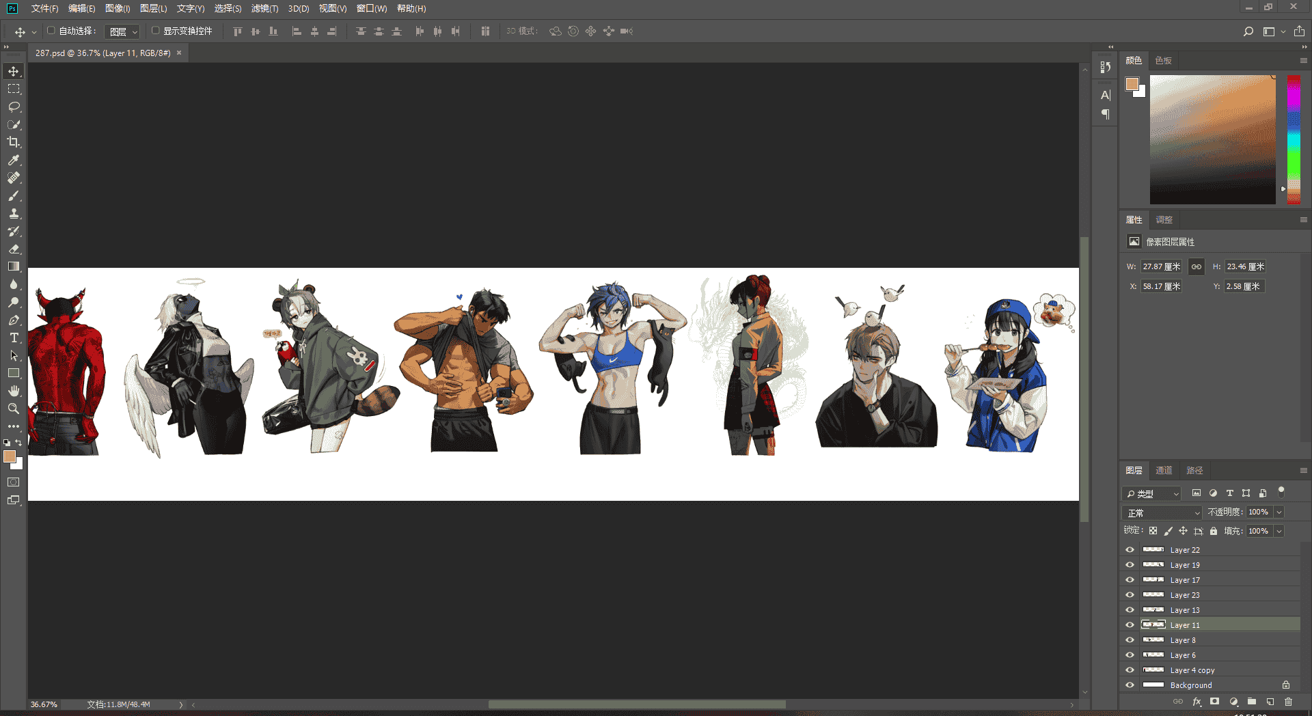The width and height of the screenshot is (1312, 716).
Task: Toggle visibility of Layer 4 copy
Action: (x=1130, y=670)
